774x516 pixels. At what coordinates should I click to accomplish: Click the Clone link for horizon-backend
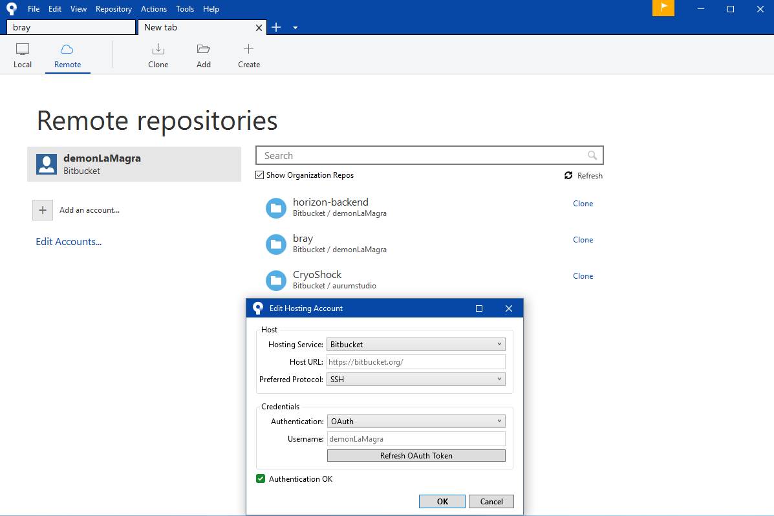click(583, 204)
